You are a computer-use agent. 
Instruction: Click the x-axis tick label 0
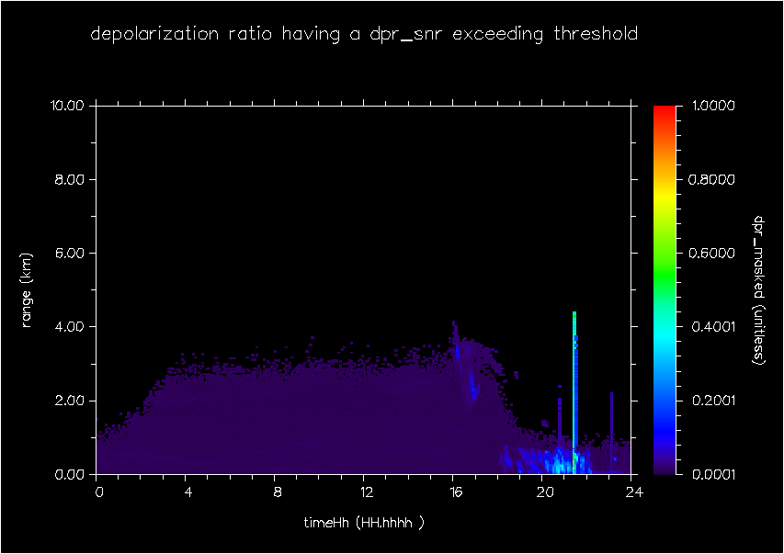click(x=99, y=492)
